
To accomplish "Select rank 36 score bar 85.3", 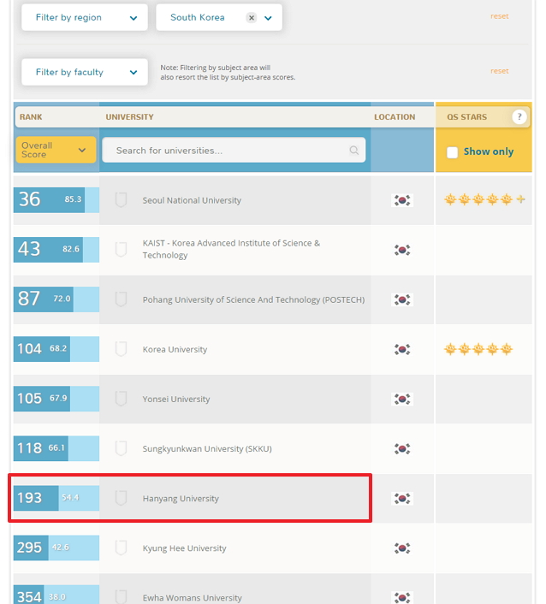I will coord(56,200).
